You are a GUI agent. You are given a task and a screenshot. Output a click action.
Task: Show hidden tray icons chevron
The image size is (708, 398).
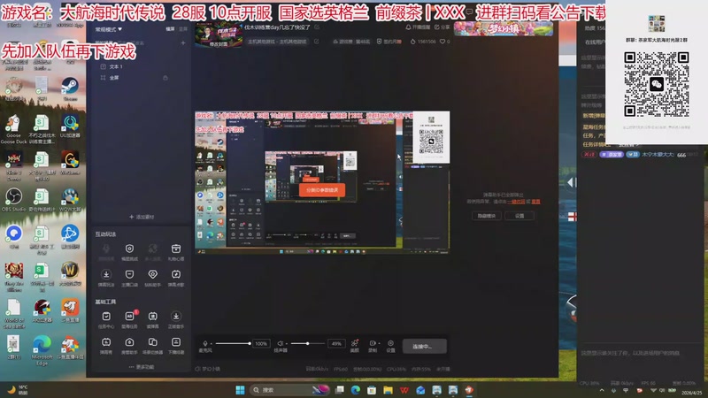602,390
